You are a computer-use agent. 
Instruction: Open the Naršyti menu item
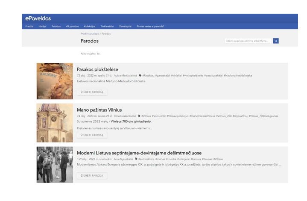click(43, 26)
